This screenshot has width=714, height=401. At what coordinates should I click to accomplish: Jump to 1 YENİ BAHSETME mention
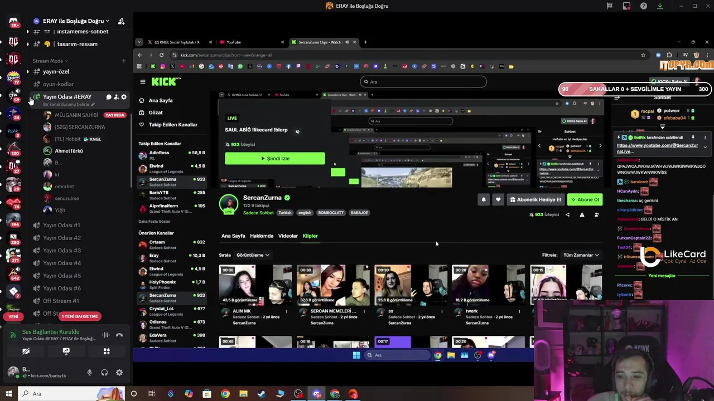pyautogui.click(x=80, y=316)
